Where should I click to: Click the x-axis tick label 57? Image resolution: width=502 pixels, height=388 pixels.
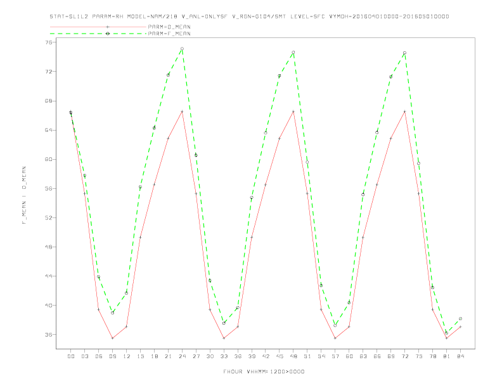point(335,356)
